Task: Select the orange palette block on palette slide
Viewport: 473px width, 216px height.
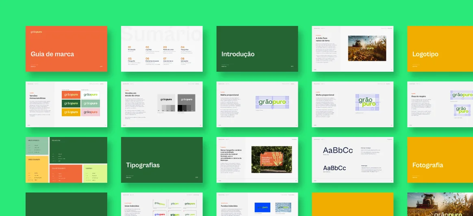Action: [66, 173]
